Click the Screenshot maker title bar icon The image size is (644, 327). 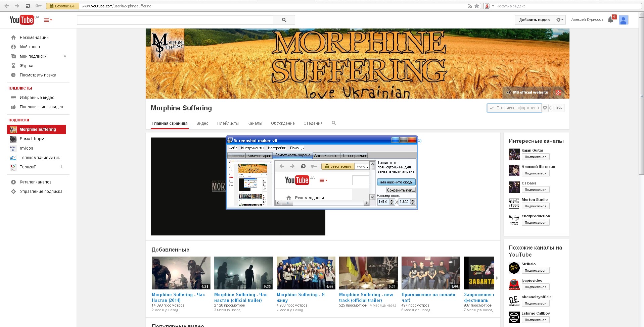(x=230, y=141)
